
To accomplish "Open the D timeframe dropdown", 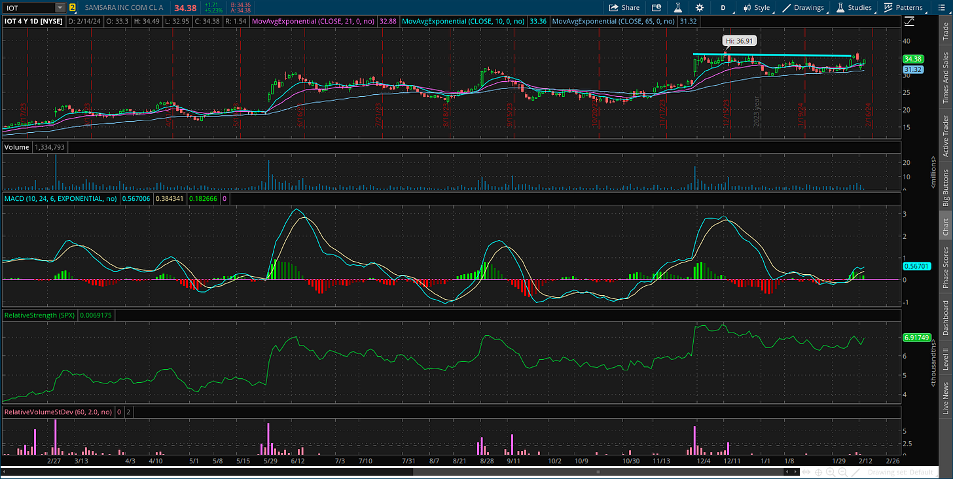I will [x=723, y=8].
